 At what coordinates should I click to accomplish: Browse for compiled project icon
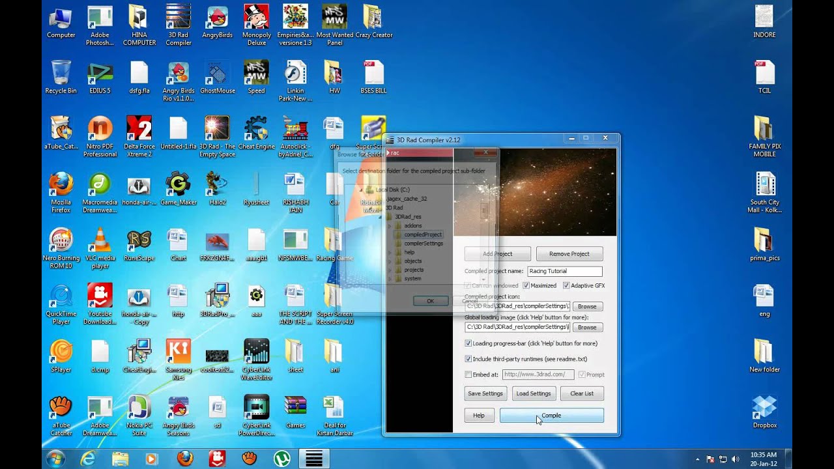[x=587, y=306]
